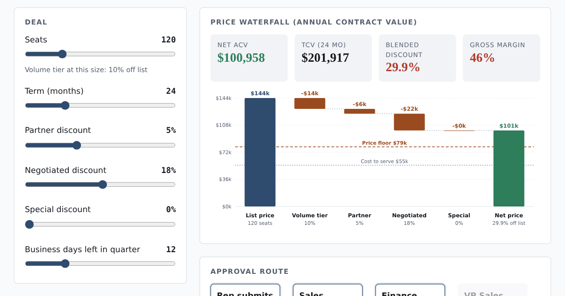Click the Special discount value 0%

coord(170,209)
